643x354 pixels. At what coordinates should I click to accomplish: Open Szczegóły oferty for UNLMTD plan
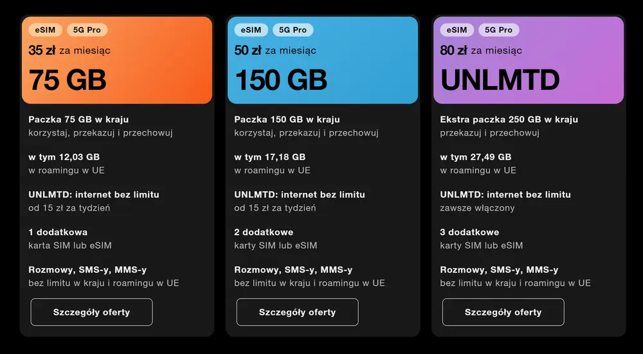pos(503,312)
